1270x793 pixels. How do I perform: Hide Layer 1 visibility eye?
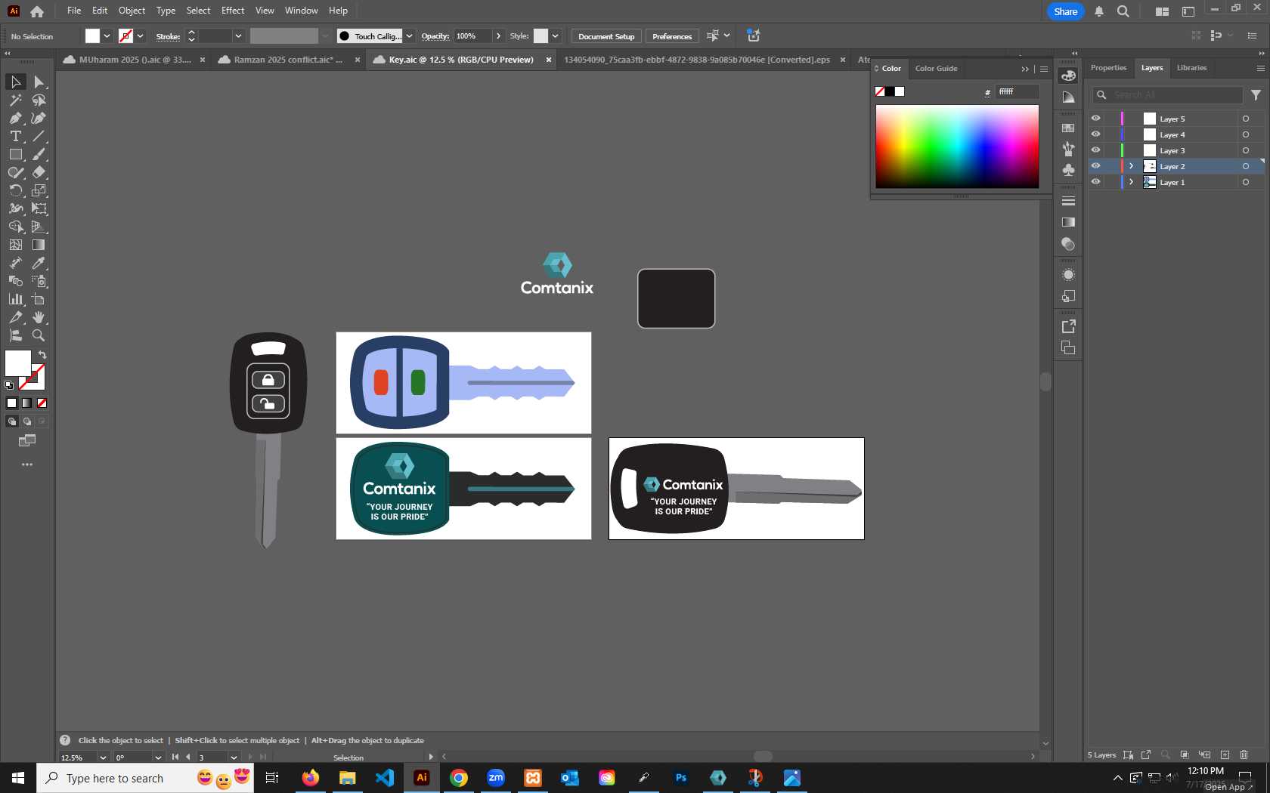point(1095,182)
